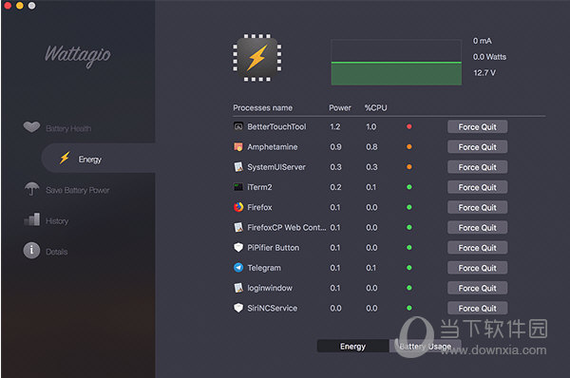Click the 0.0 Watts reading
The image size is (570, 378).
coord(489,57)
